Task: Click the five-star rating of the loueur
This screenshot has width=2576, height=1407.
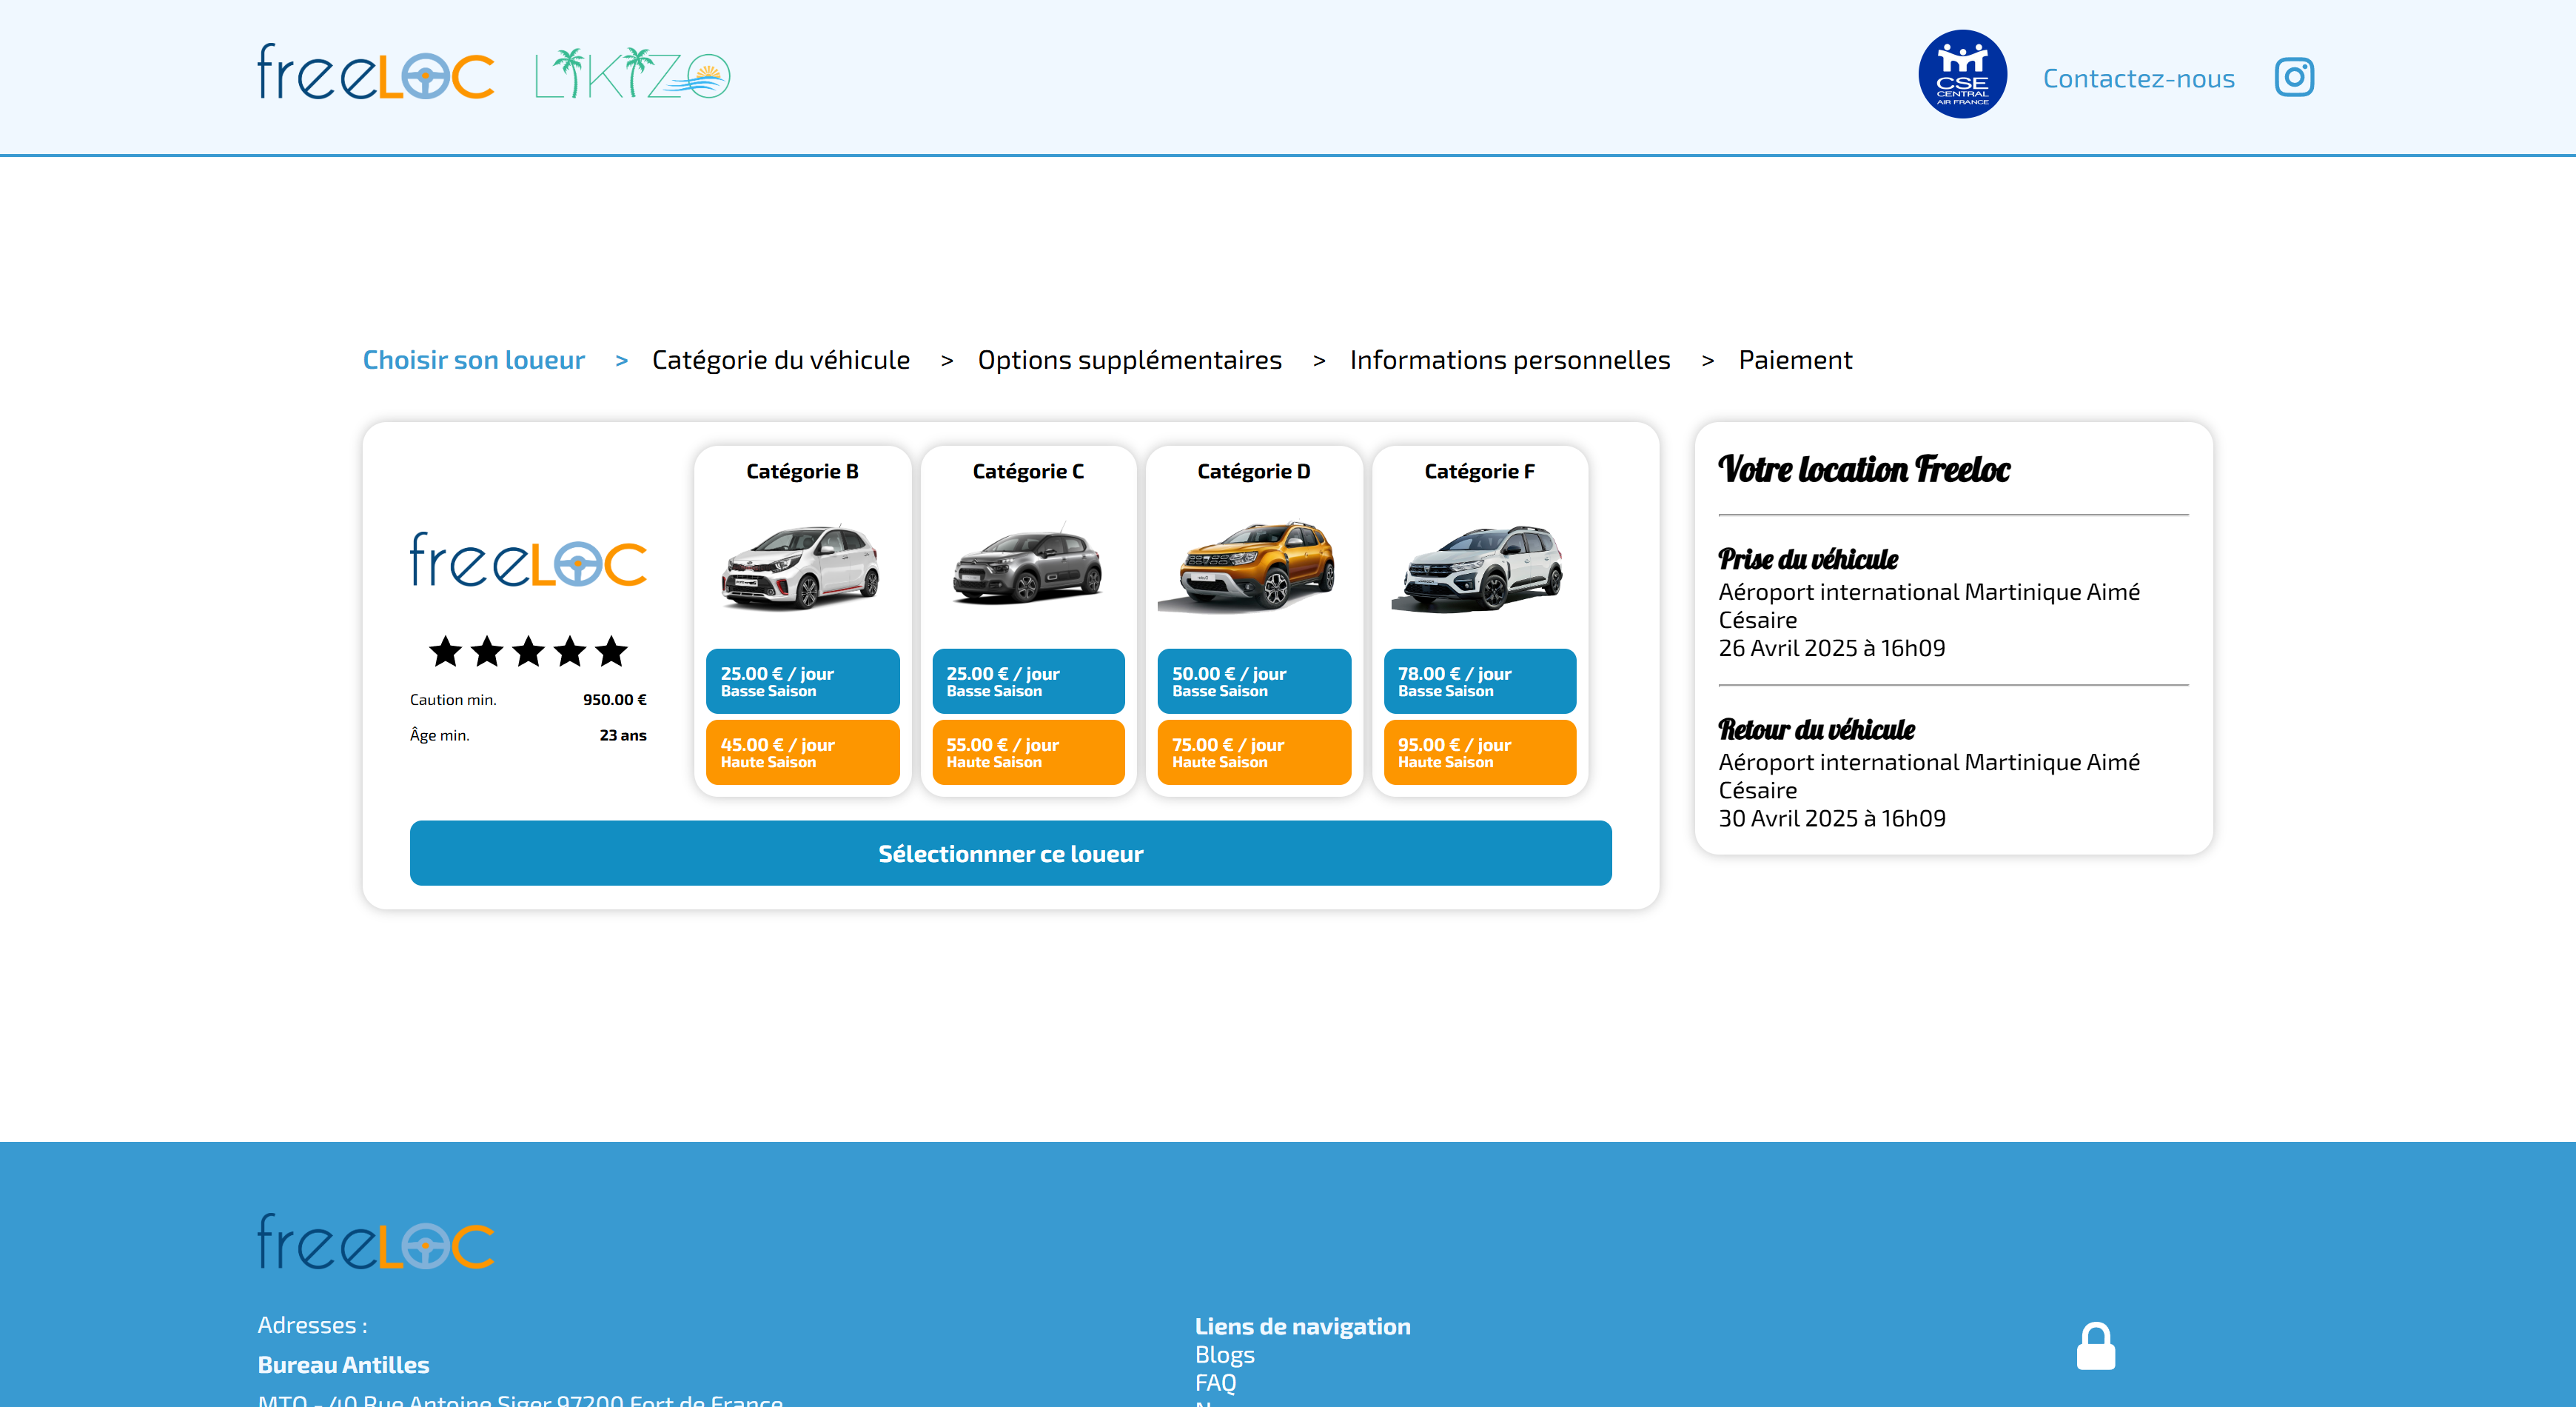Action: pyautogui.click(x=528, y=652)
